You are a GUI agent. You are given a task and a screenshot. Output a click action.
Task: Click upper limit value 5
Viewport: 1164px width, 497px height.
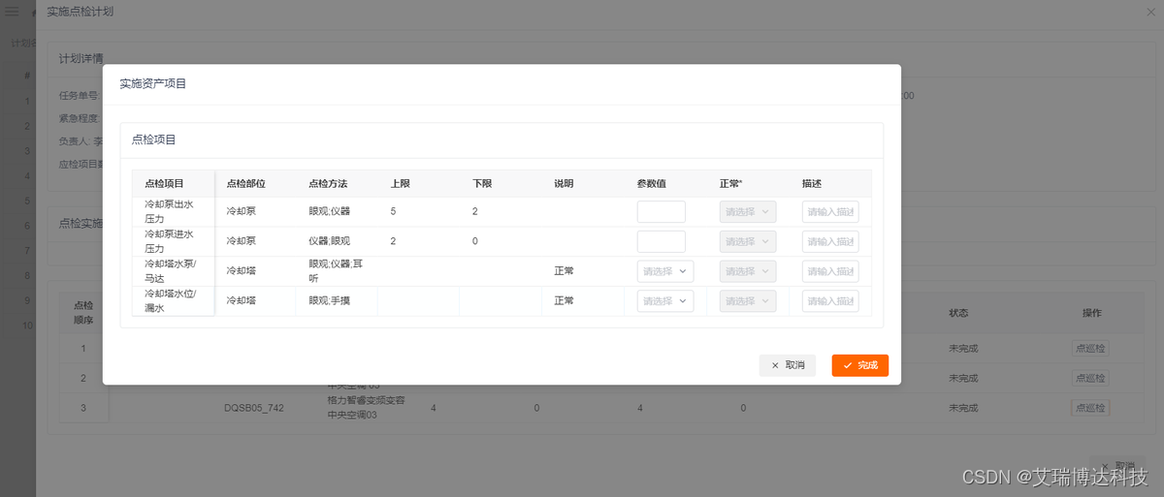pos(393,211)
